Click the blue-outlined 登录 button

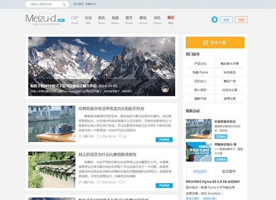click(x=226, y=20)
